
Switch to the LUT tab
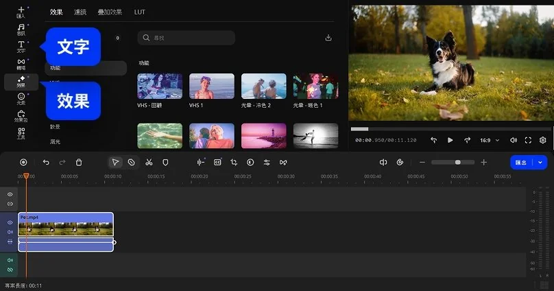point(139,12)
